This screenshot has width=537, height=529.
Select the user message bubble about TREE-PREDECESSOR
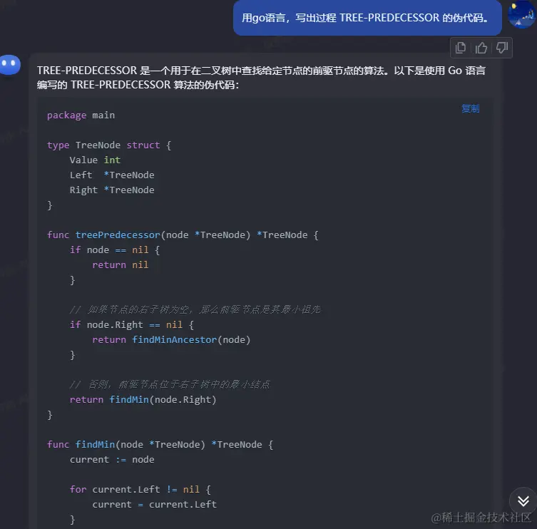pos(367,17)
